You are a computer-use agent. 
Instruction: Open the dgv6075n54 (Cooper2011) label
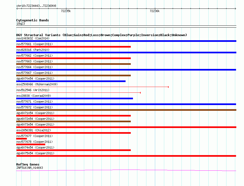tap(35, 153)
